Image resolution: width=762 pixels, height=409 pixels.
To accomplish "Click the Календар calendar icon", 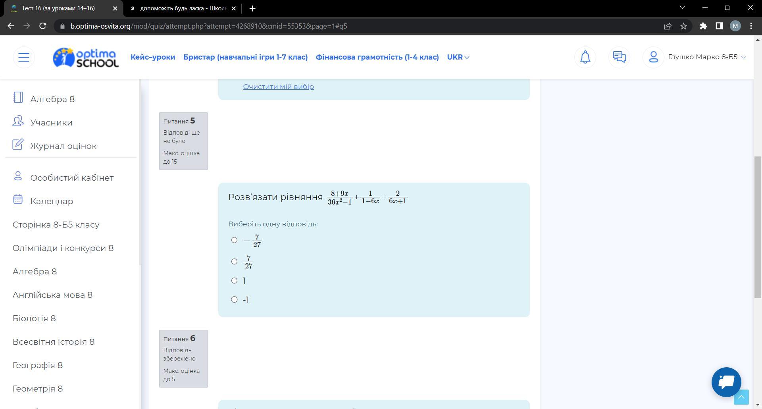I will click(x=18, y=199).
